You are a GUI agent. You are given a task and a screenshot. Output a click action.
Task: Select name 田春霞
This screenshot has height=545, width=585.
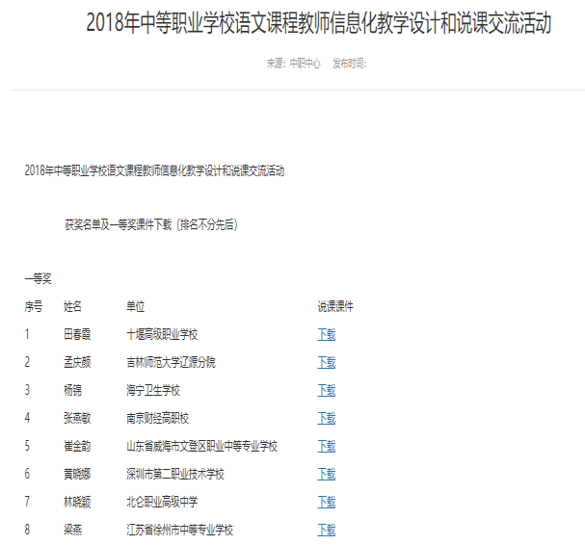[x=77, y=334]
